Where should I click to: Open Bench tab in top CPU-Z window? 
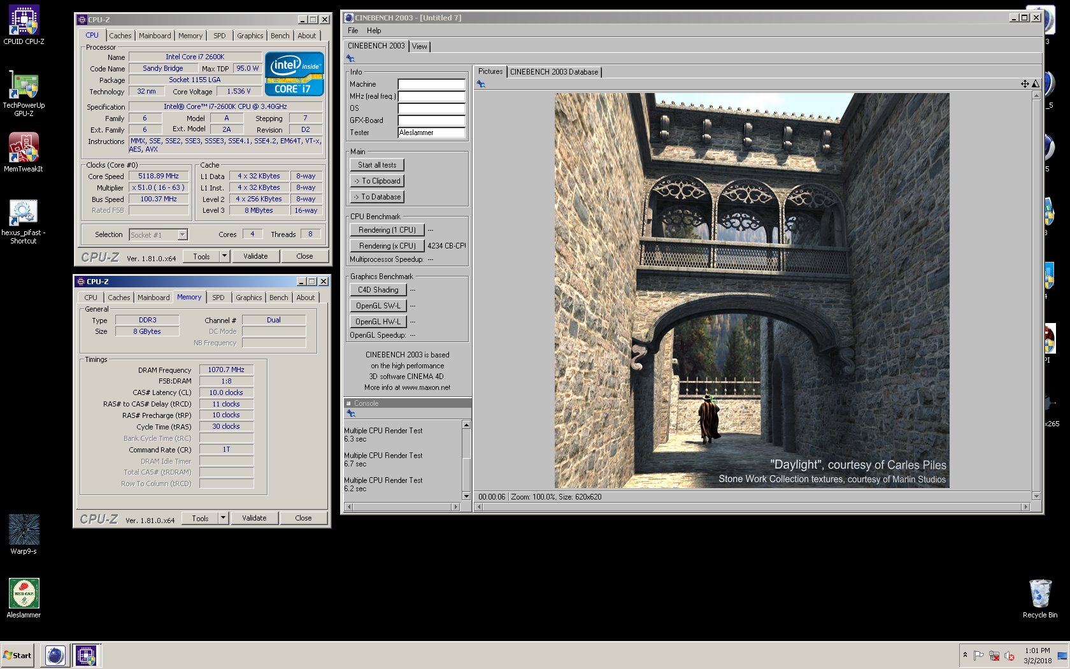pos(280,36)
